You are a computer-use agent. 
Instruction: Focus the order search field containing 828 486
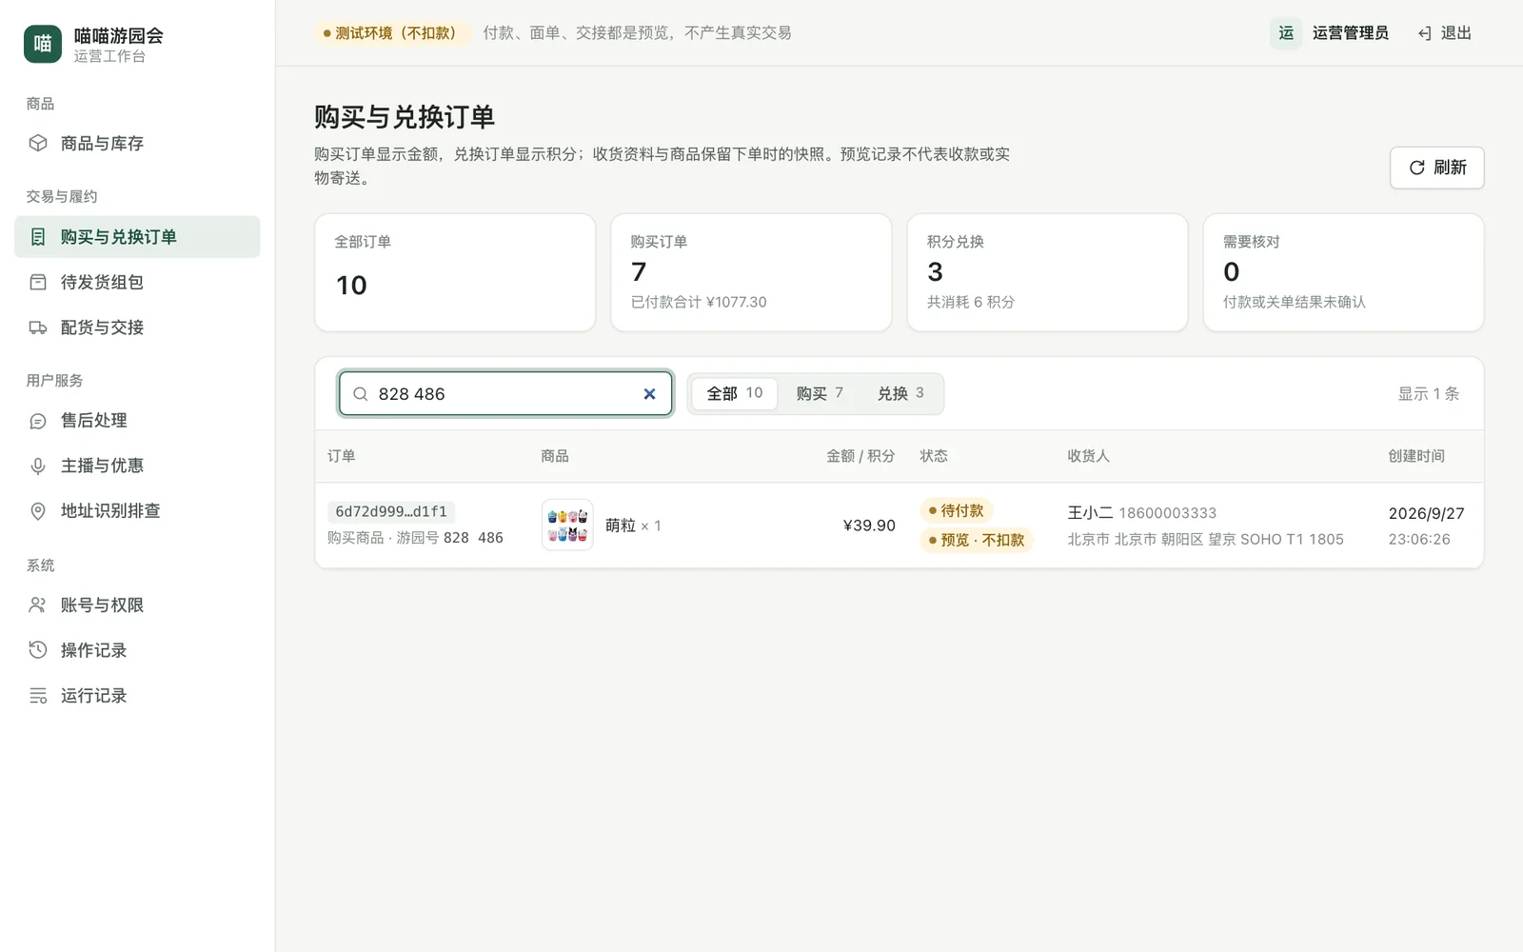505,394
